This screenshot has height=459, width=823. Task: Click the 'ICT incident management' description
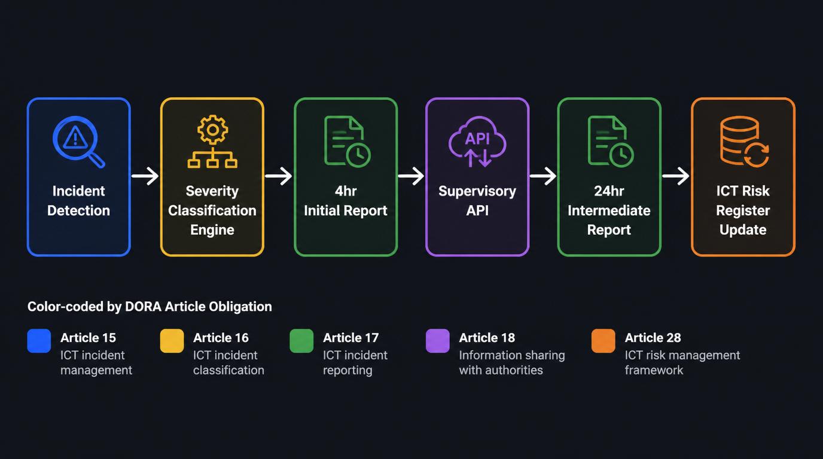[x=96, y=363]
